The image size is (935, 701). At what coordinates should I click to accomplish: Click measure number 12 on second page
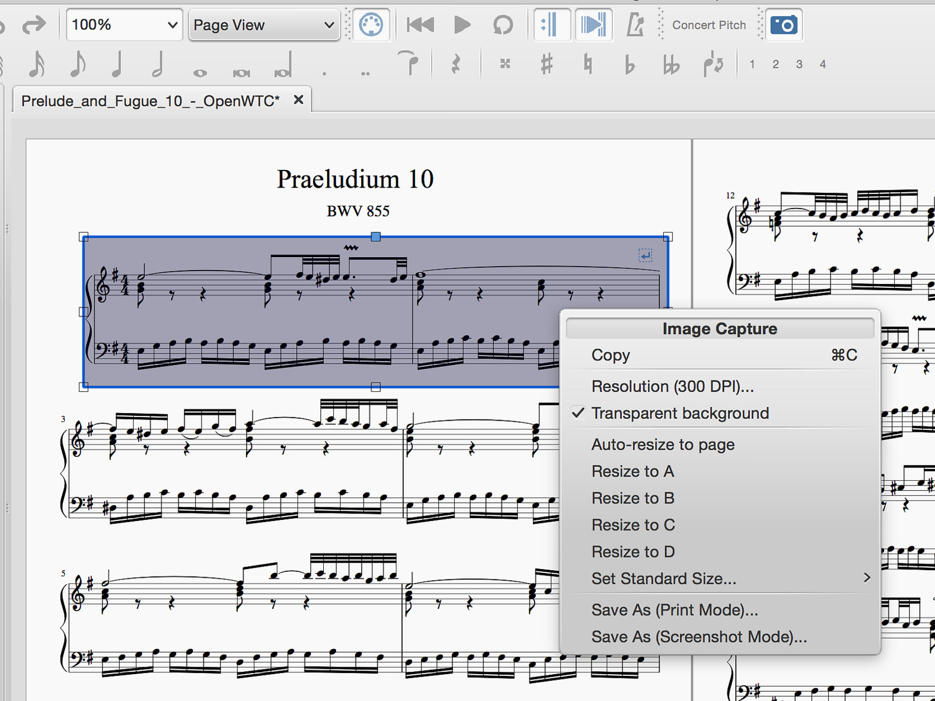click(x=730, y=195)
